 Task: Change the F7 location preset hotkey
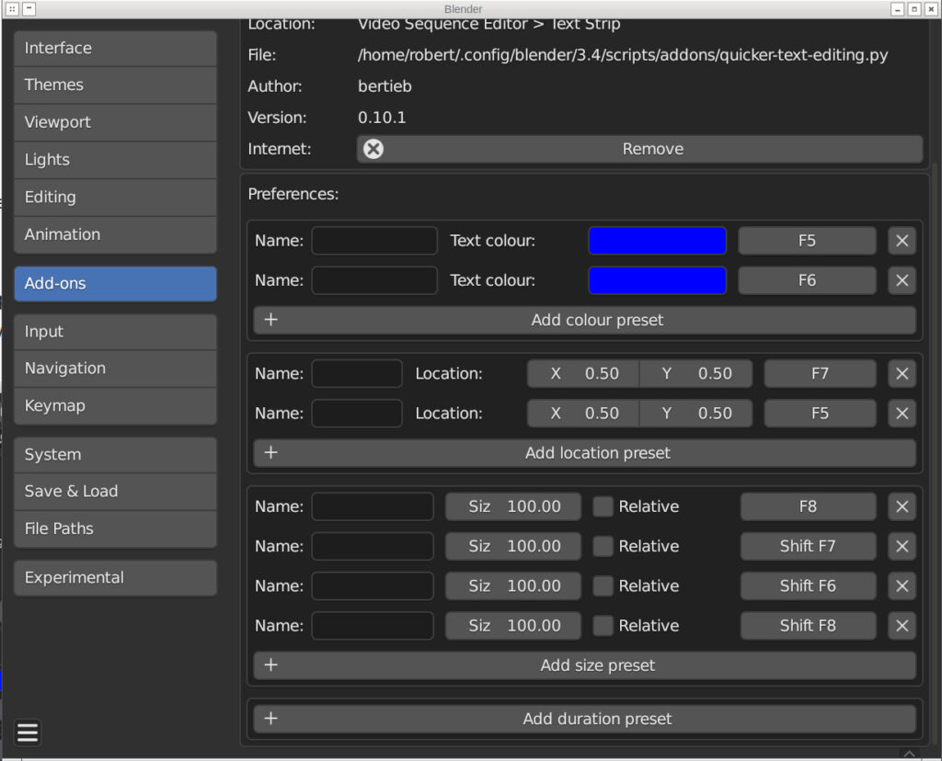click(x=820, y=374)
